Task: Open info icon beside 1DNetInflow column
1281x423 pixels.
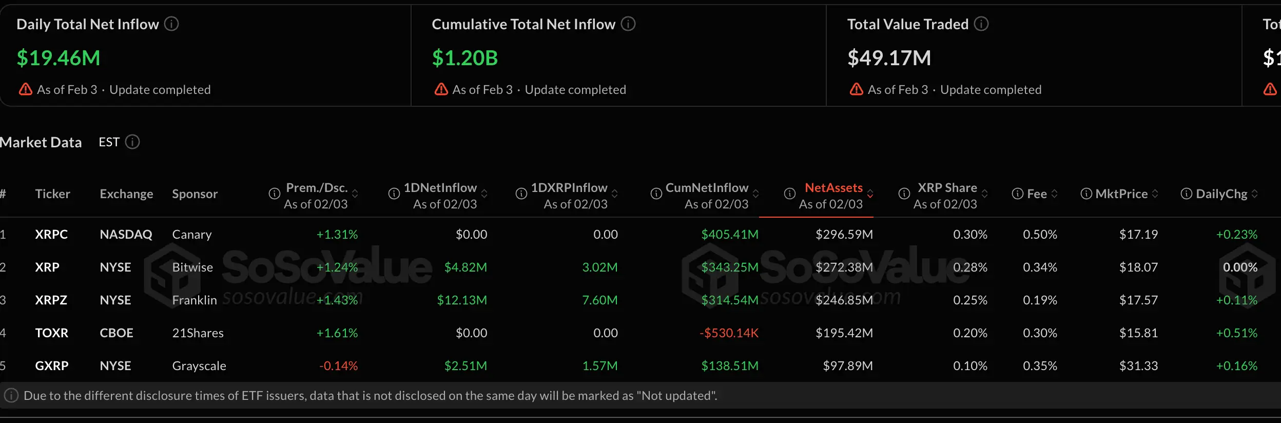Action: tap(394, 194)
